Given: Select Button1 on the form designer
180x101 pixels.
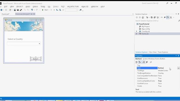Looking at the screenshot, I should click(x=36, y=59).
